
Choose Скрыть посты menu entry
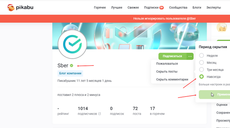coord(167,71)
